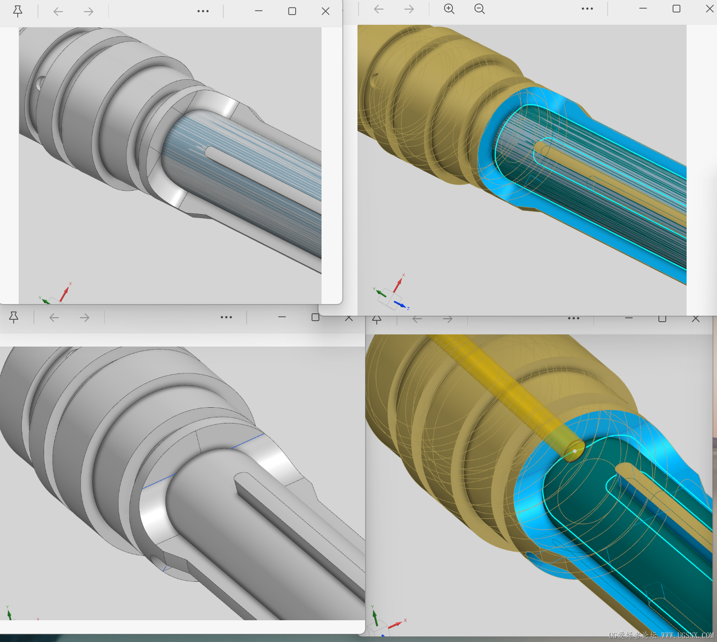
Task: Open more options in bottom-right window
Action: (574, 319)
